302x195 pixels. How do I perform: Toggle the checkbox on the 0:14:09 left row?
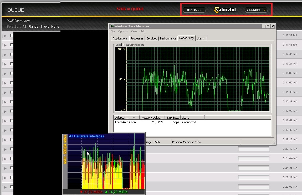click(x=12, y=73)
